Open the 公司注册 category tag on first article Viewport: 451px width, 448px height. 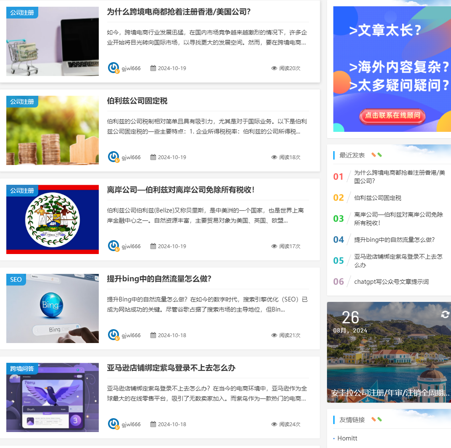coord(22,13)
